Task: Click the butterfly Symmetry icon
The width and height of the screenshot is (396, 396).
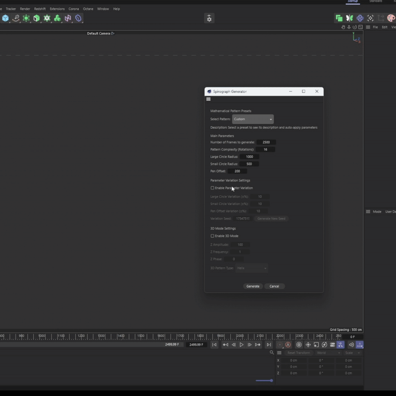Action: click(349, 18)
